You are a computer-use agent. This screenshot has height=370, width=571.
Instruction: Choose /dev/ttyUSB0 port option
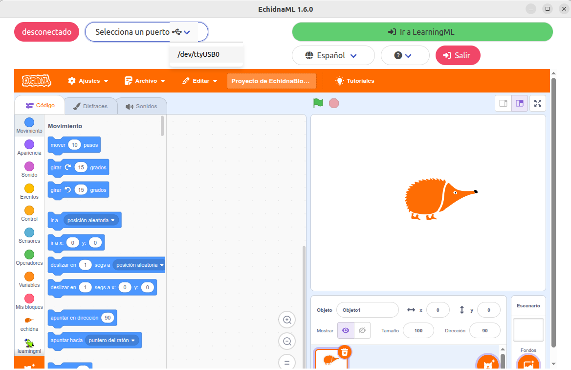coord(206,54)
